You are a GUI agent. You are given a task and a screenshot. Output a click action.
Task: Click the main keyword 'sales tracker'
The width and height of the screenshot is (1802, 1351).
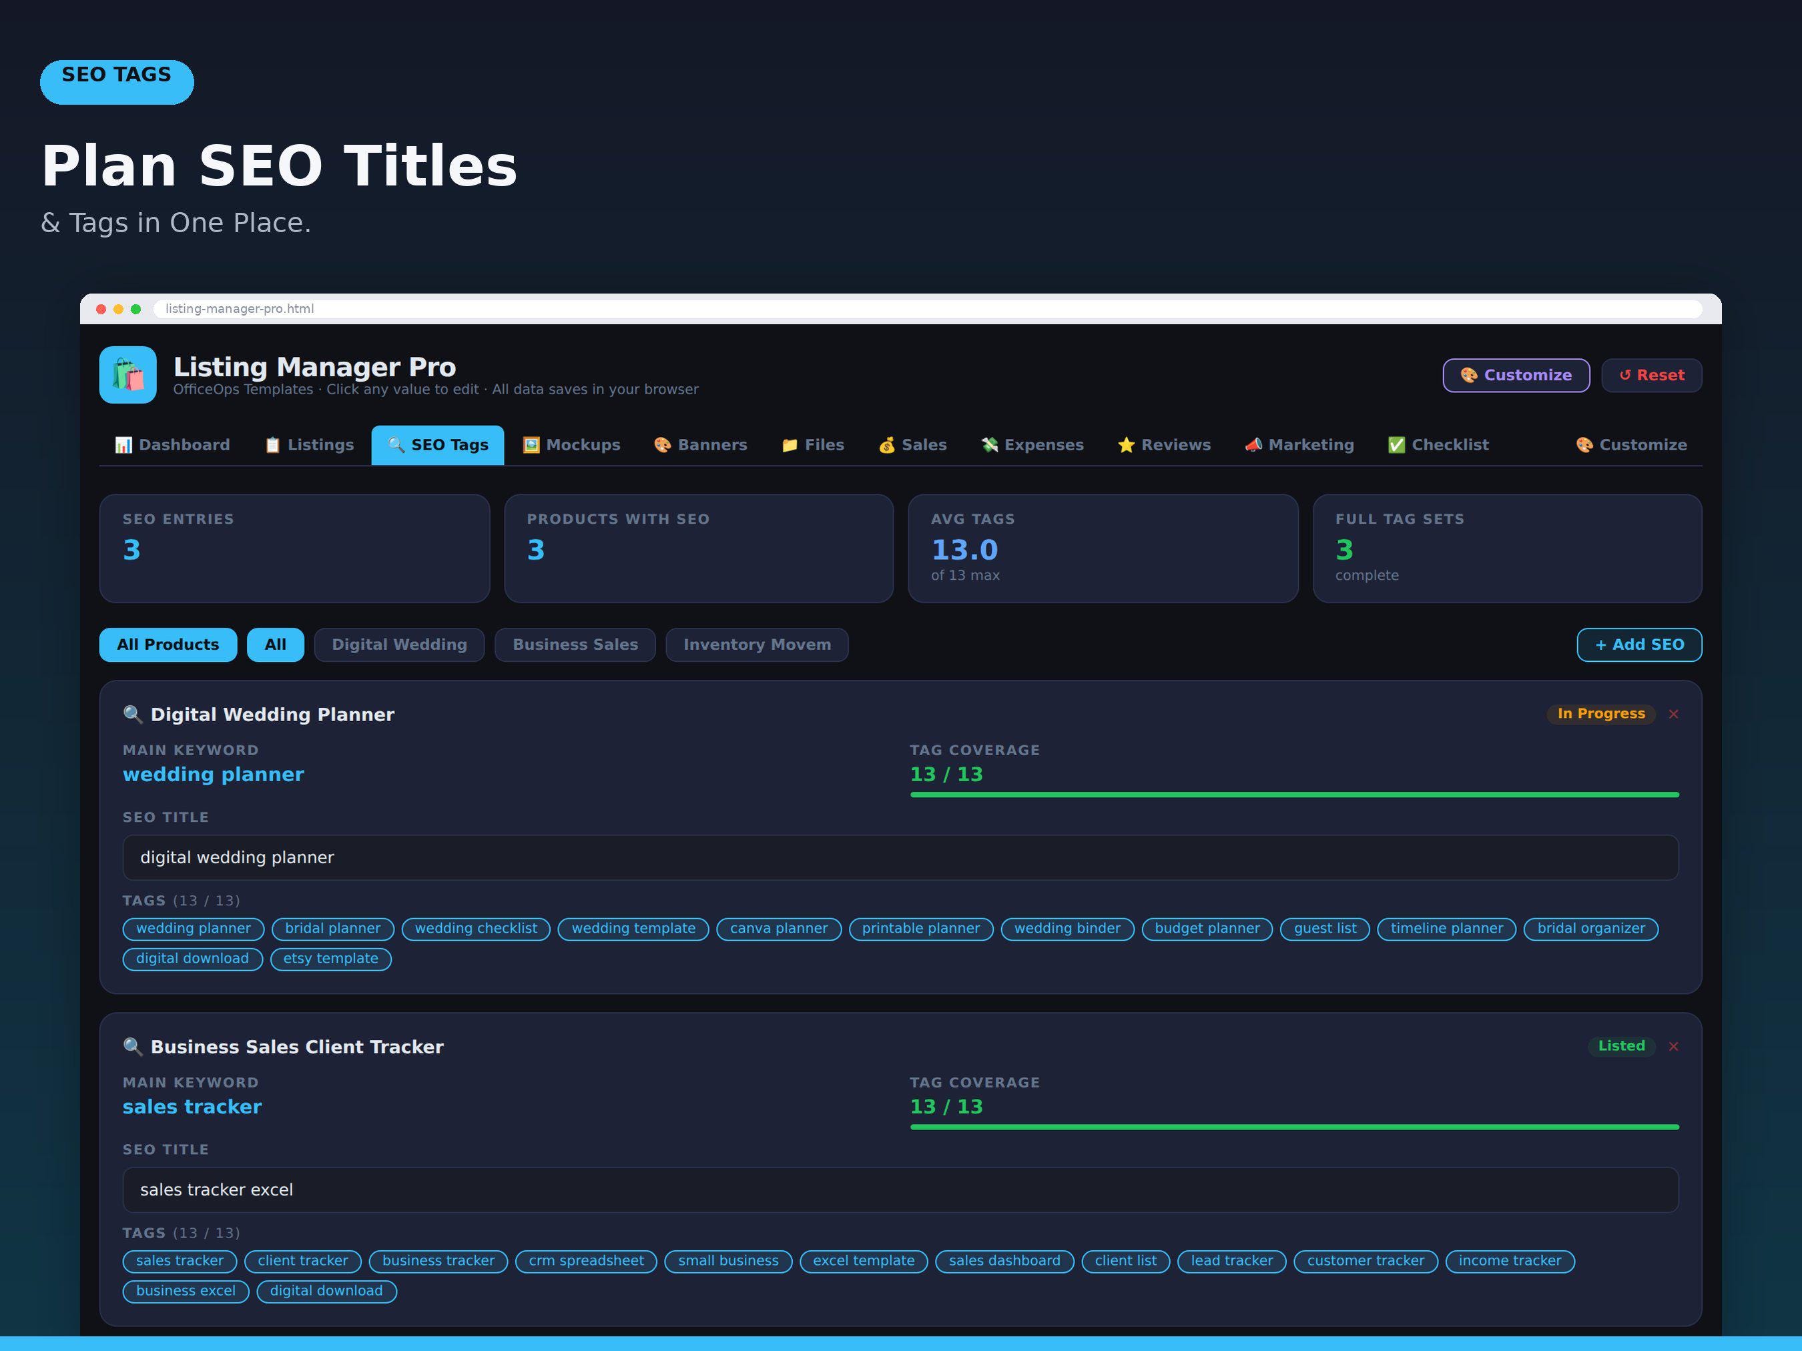[x=192, y=1107]
